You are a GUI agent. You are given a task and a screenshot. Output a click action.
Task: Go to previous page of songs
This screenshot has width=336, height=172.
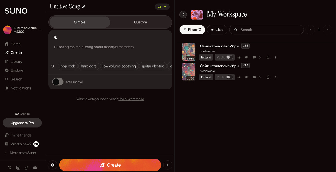[310, 30]
